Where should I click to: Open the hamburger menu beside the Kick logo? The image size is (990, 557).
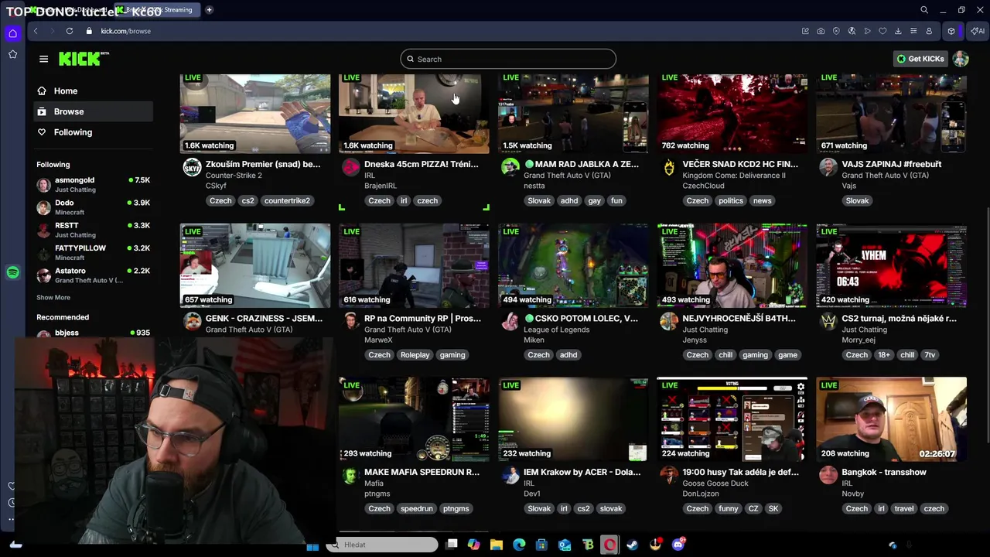tap(43, 59)
